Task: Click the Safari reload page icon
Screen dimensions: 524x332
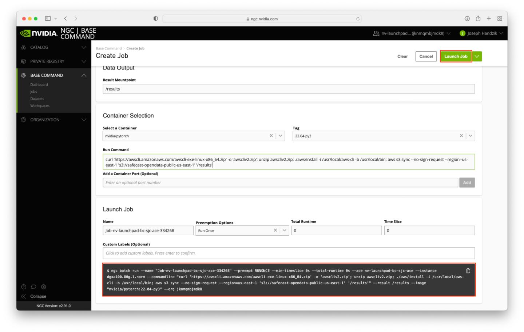Action: (x=358, y=19)
